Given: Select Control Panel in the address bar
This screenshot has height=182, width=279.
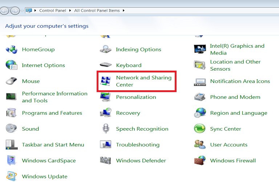Looking at the screenshot, I should 53,11.
